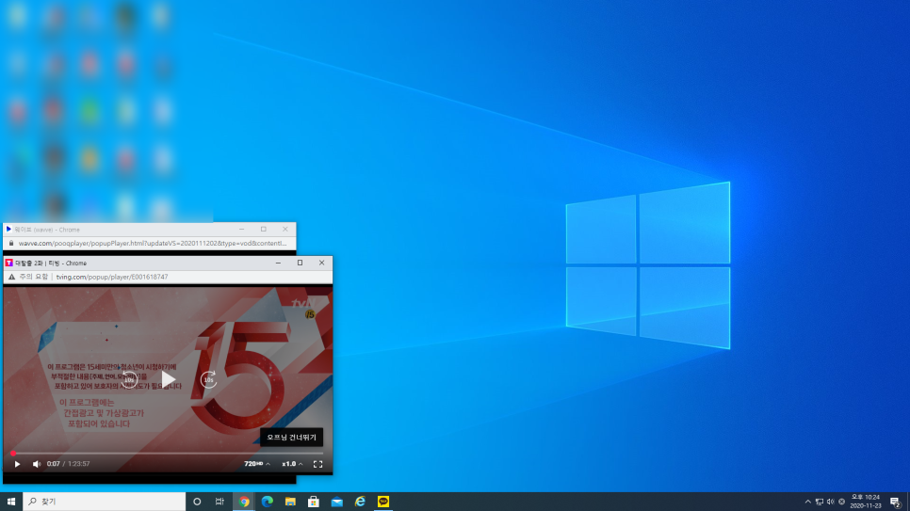Image resolution: width=910 pixels, height=511 pixels.
Task: Click the tving favicon in the title bar
Action: point(8,263)
